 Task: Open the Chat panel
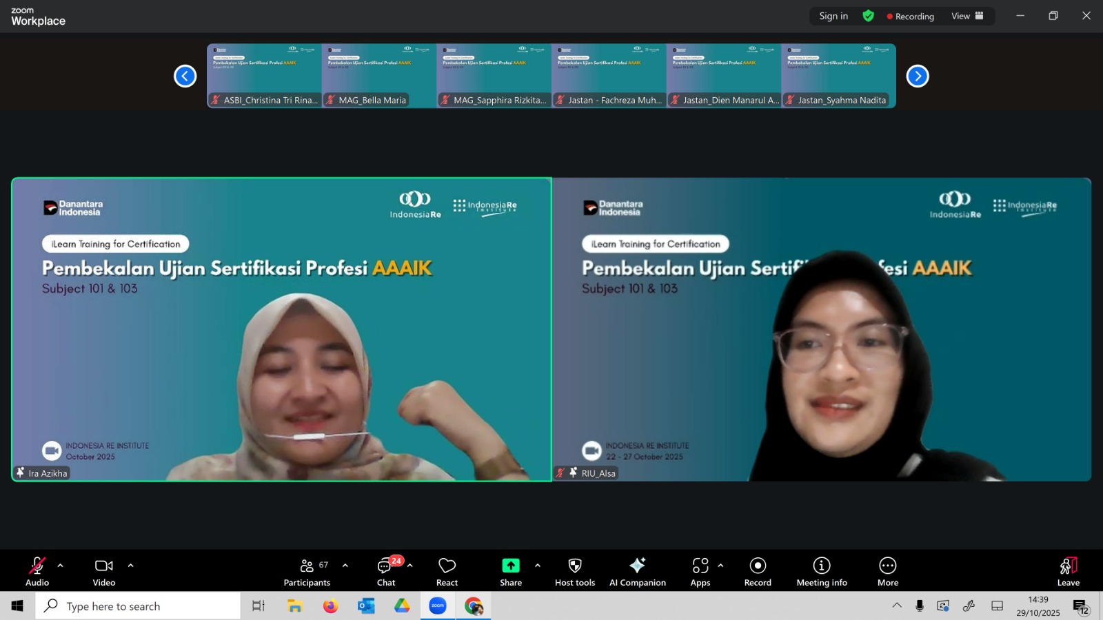[385, 572]
